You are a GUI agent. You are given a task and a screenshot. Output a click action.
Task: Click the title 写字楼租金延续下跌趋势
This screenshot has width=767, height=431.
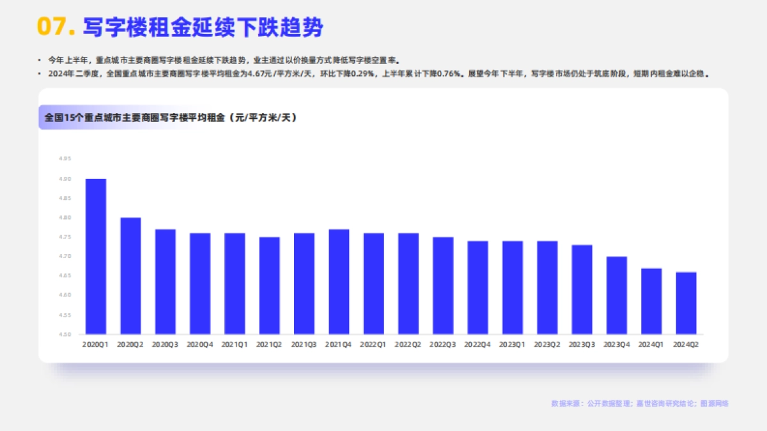pyautogui.click(x=205, y=26)
